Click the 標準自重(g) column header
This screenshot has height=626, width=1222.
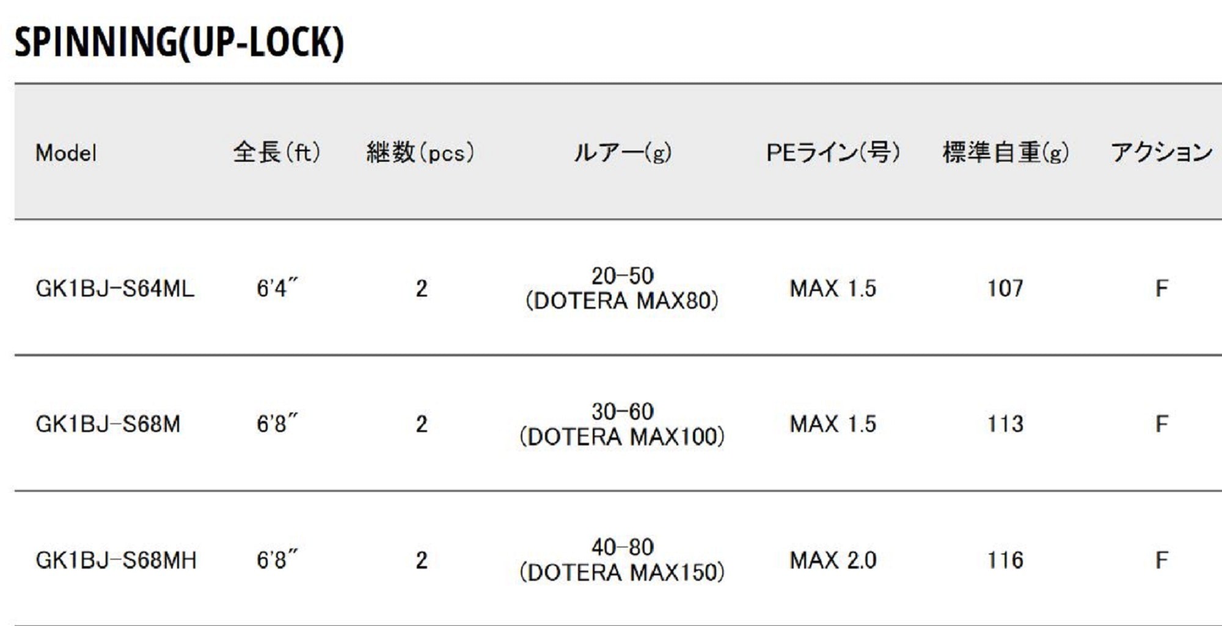click(x=1006, y=152)
